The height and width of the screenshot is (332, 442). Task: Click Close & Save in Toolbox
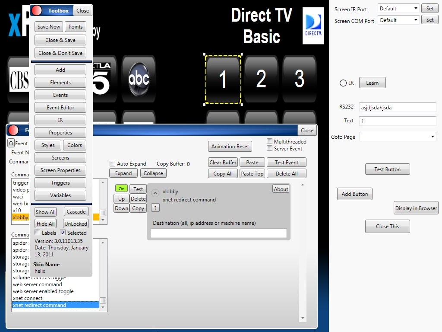coord(60,40)
